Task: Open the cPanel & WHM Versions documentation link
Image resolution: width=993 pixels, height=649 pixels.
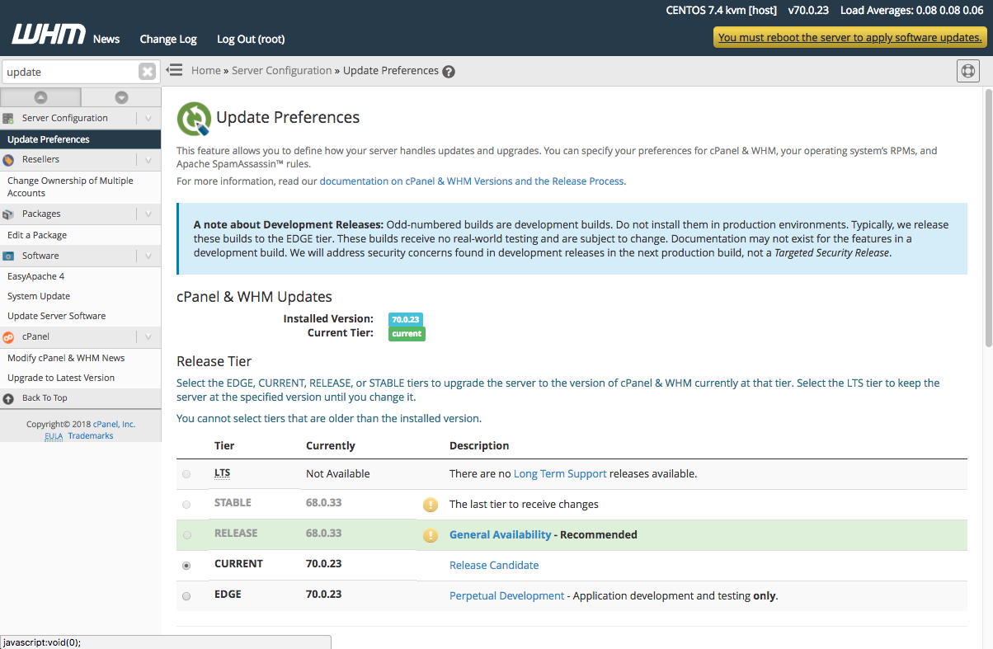Action: coord(472,181)
